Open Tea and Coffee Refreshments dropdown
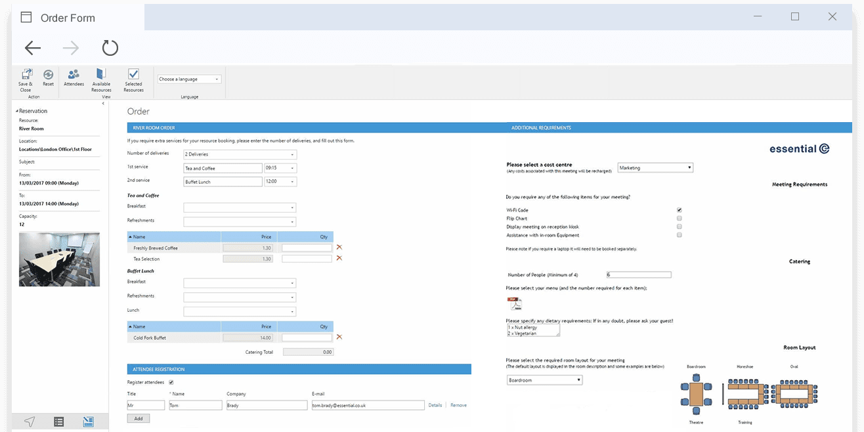Image resolution: width=864 pixels, height=432 pixels. [240, 222]
